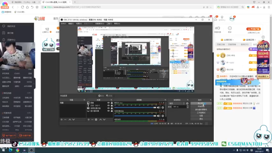Remove the selected scene with minus icon
The height and width of the screenshot is (153, 272).
tap(65, 120)
